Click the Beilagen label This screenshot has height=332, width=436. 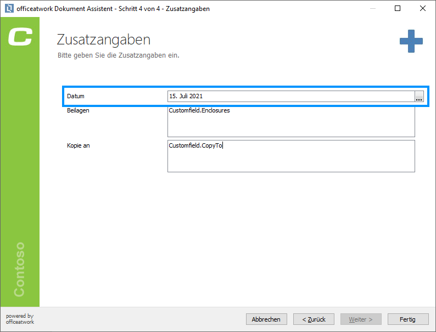pyautogui.click(x=78, y=110)
